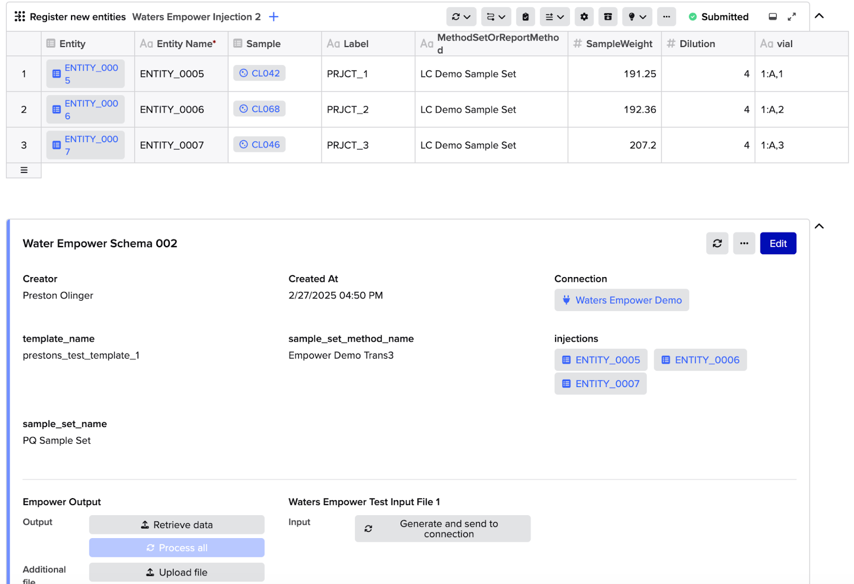Click the clipboard check icon
Viewport: 854px width, 584px height.
coord(526,17)
